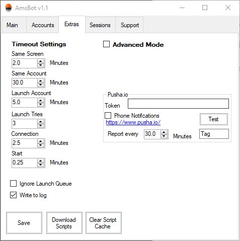Image resolution: width=240 pixels, height=241 pixels.
Task: Open the https://www.pusha.io/ link
Action: (x=133, y=122)
